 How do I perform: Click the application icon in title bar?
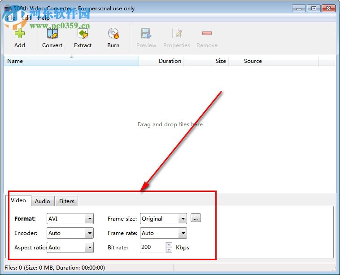tap(8, 8)
